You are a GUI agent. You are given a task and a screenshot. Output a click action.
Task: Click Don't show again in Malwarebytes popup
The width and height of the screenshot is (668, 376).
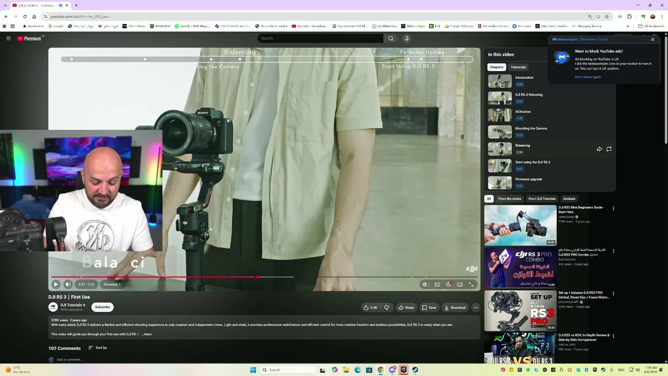click(588, 77)
